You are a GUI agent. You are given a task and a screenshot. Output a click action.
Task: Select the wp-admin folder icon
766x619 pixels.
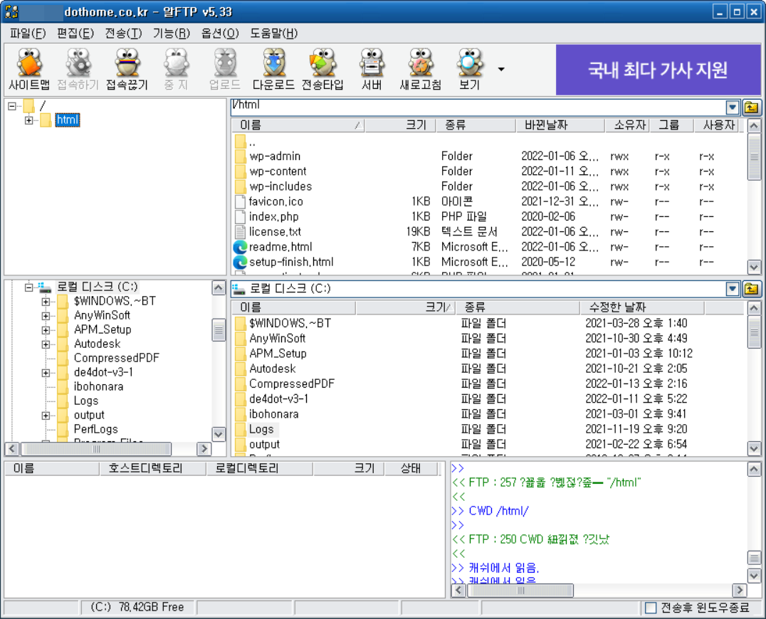[x=240, y=157]
